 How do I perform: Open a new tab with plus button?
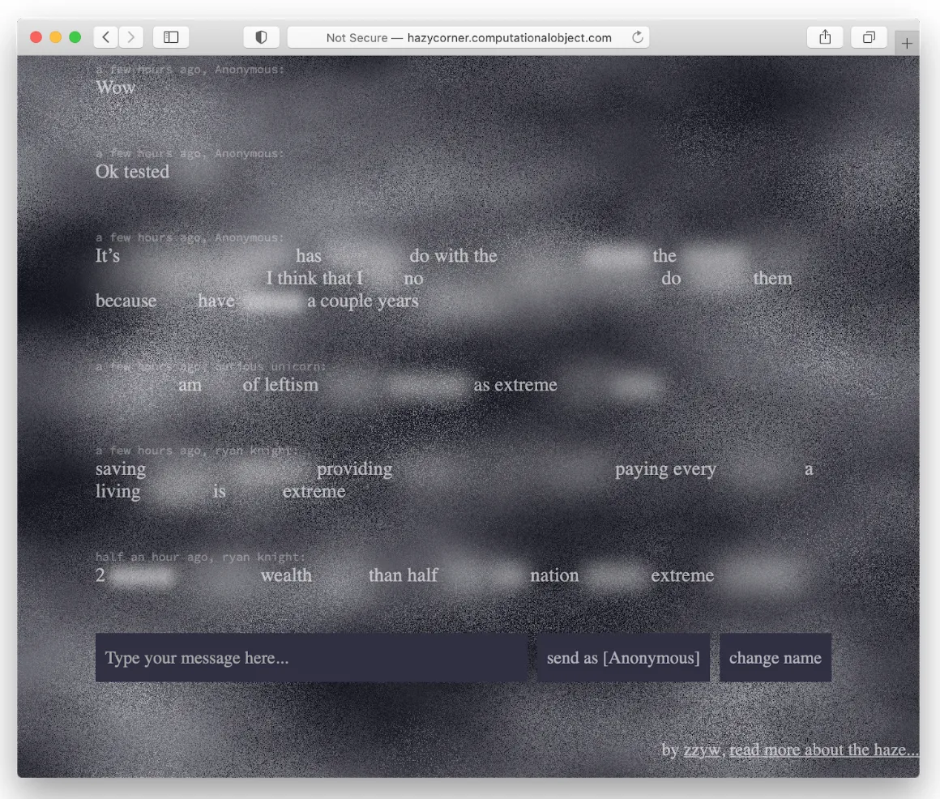click(907, 43)
